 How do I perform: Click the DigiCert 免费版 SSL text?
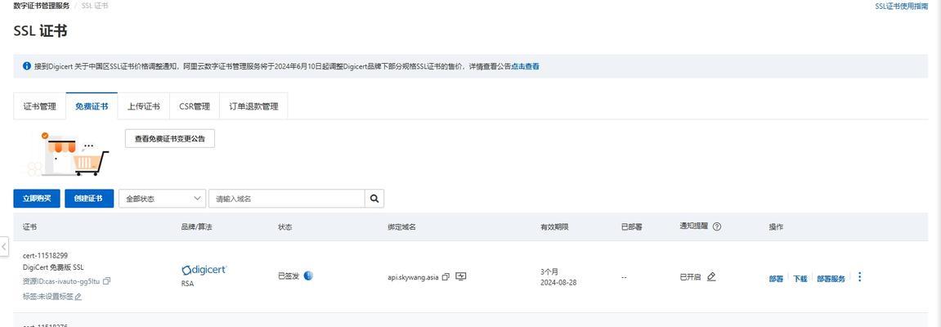click(53, 267)
